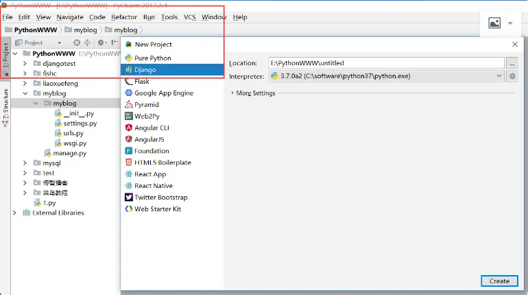Image resolution: width=528 pixels, height=295 pixels.
Task: Close the New Project dialog
Action: pos(515,44)
